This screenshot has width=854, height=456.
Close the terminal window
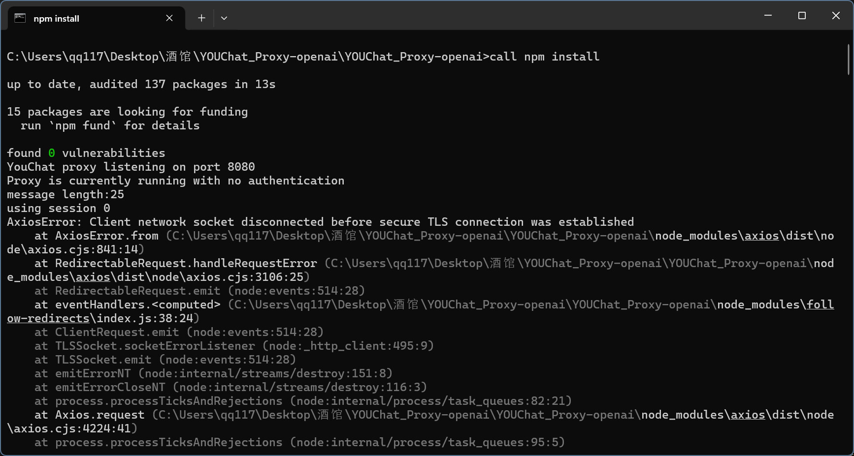pyautogui.click(x=836, y=16)
